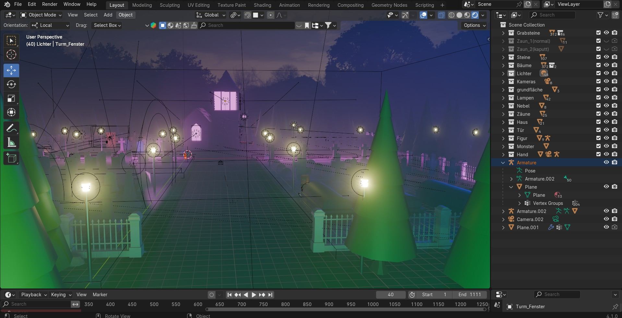Hide the Lichter collection with eye icon
Image resolution: width=622 pixels, height=318 pixels.
606,73
